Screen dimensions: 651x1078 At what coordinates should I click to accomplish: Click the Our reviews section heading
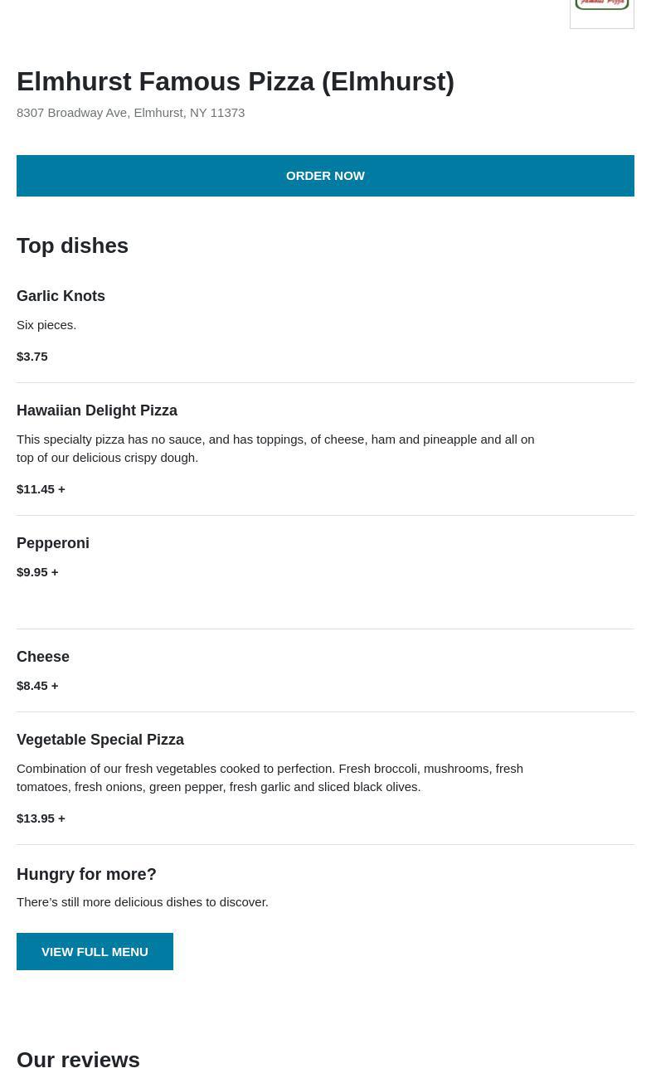78,1060
